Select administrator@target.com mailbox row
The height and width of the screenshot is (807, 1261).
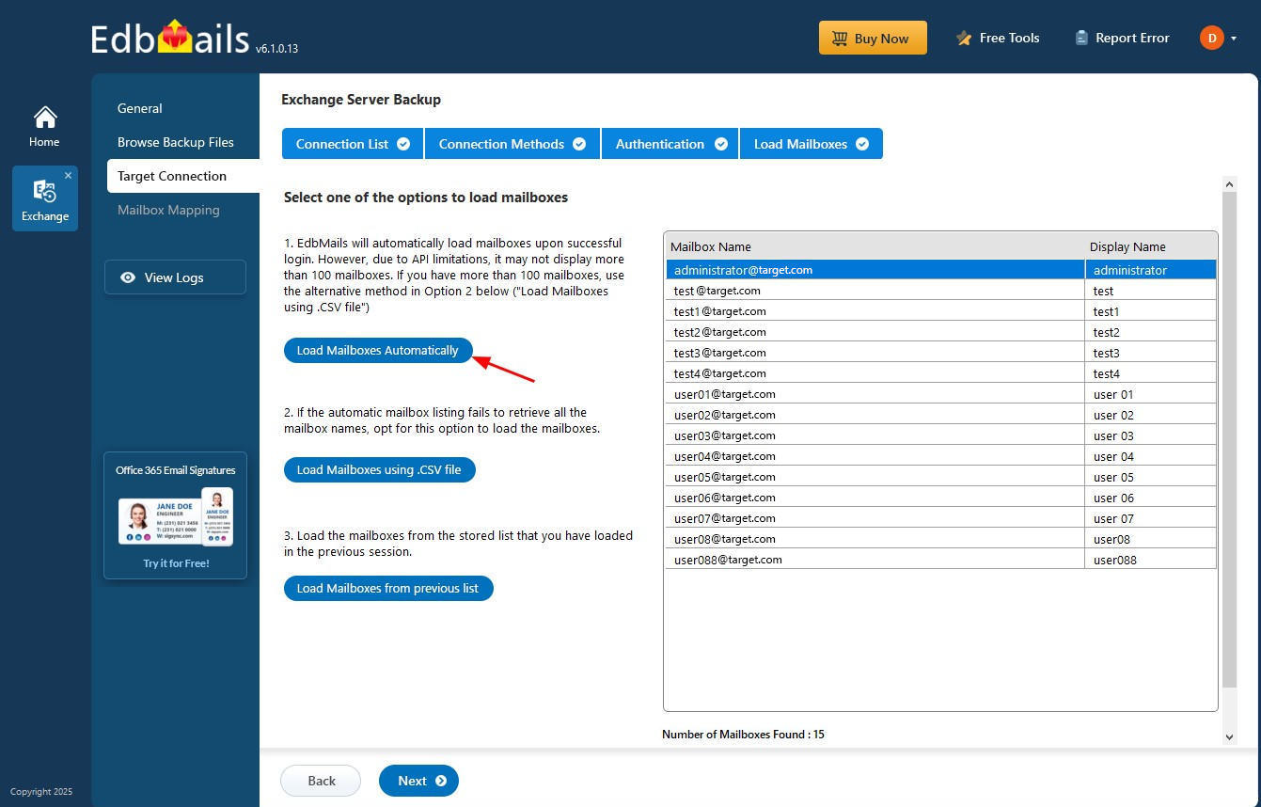click(x=941, y=270)
